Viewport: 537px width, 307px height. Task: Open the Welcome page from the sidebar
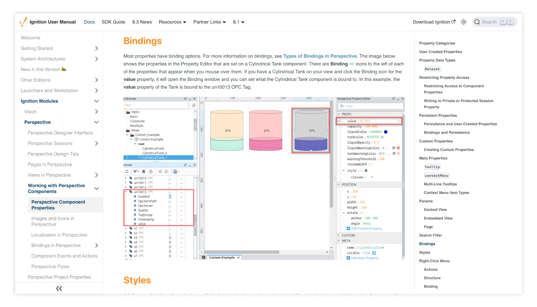31,38
